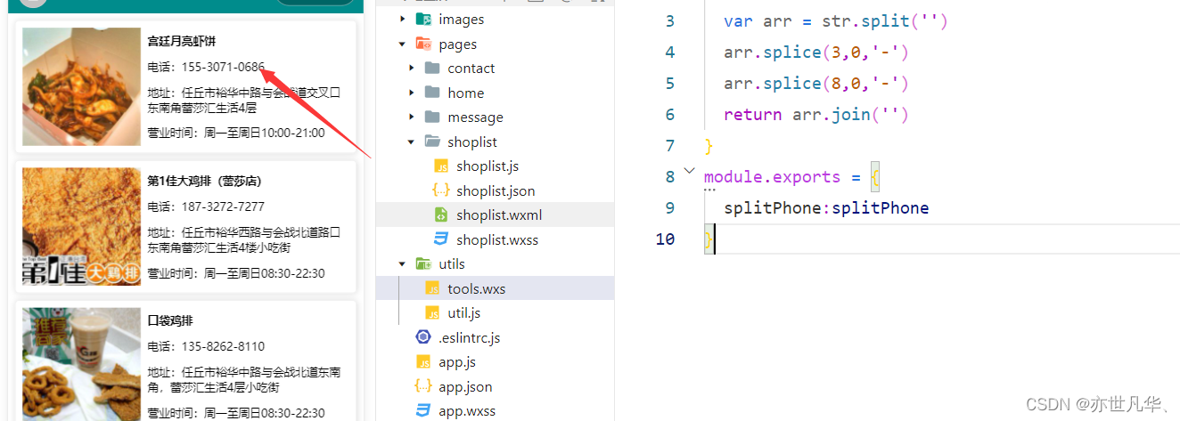Image resolution: width=1180 pixels, height=421 pixels.
Task: Click the shoplist.js file icon
Action: point(441,166)
